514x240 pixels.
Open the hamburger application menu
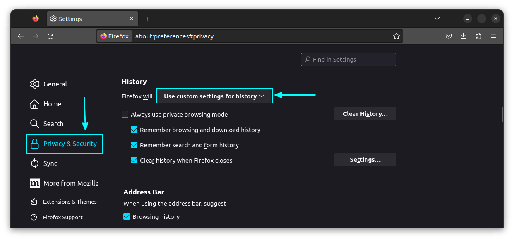coord(493,36)
